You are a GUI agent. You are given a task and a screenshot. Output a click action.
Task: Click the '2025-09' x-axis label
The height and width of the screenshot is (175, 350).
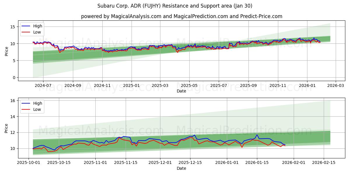249,85
